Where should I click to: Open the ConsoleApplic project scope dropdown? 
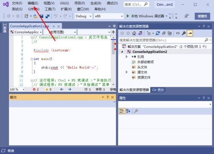(26, 32)
